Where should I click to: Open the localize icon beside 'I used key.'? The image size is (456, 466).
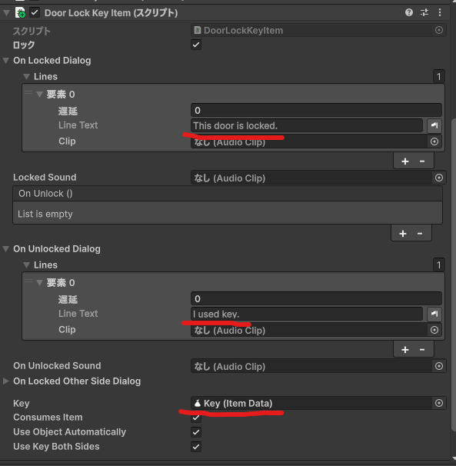click(x=434, y=314)
